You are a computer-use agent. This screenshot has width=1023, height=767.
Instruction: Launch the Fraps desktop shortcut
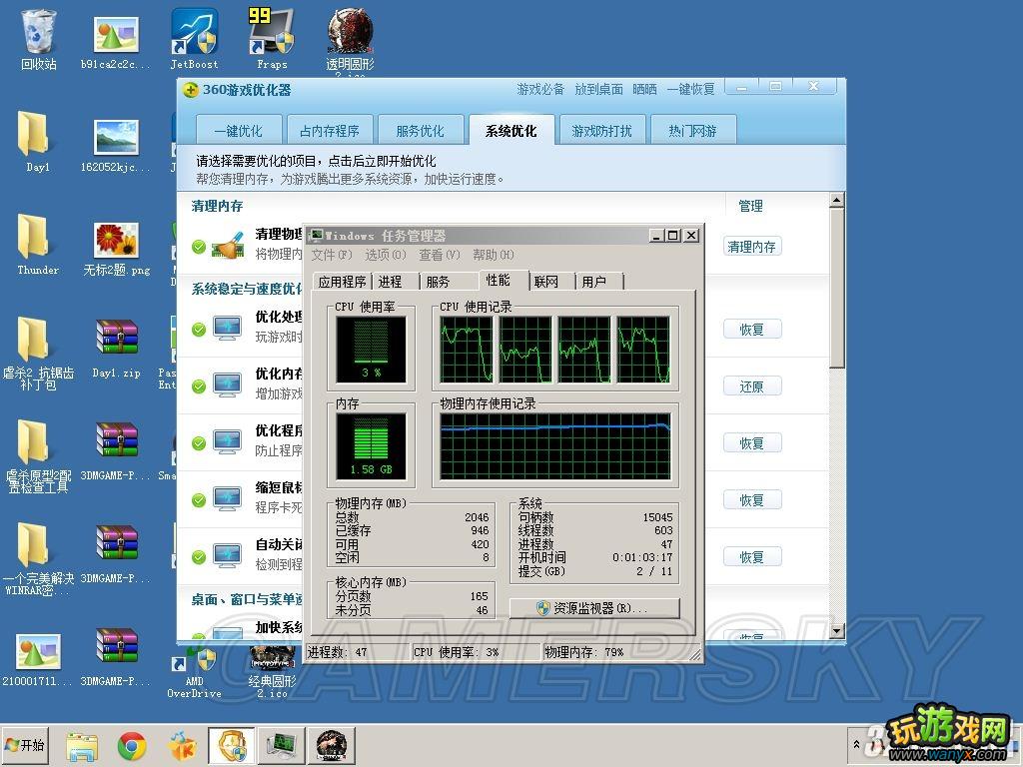(x=272, y=39)
